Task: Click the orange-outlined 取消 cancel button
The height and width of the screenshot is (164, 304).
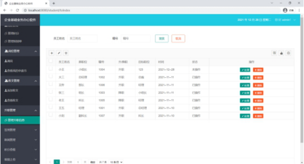Action: pyautogui.click(x=178, y=39)
